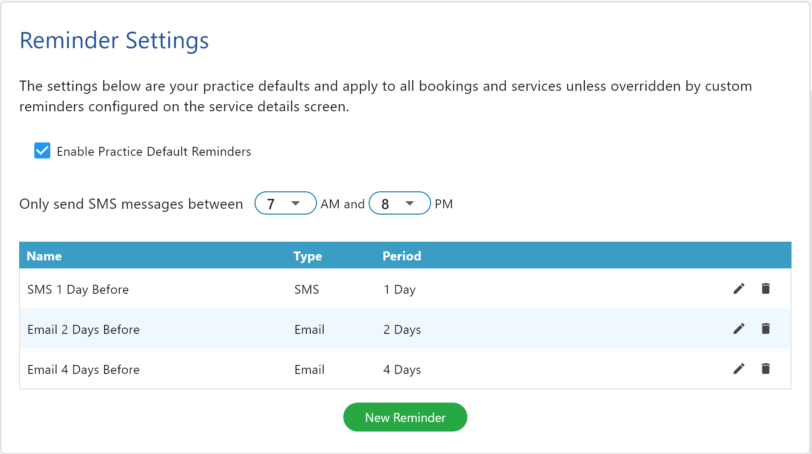Select the Enable Practice Default Reminders label
The width and height of the screenshot is (812, 454).
point(154,152)
